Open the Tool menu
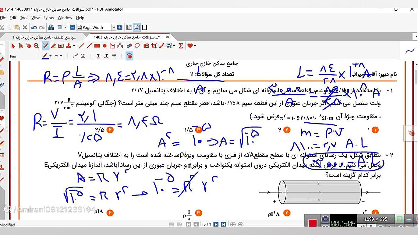Screen dimensions: 418x235 tap(24, 18)
